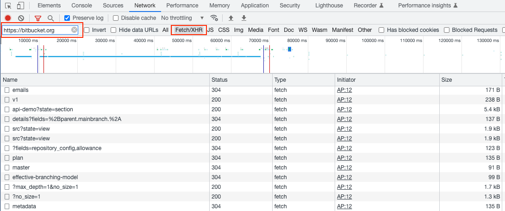
Task: Filter requests by Font
Action: pyautogui.click(x=274, y=30)
